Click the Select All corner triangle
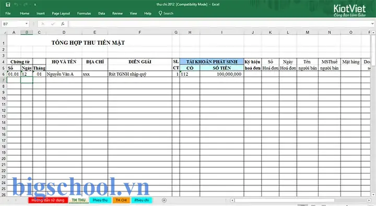Viewport: 376px width, 206px height. tap(4, 32)
